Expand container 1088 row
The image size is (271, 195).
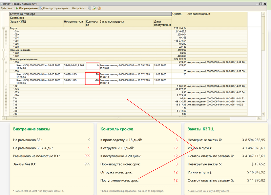(x=6, y=47)
